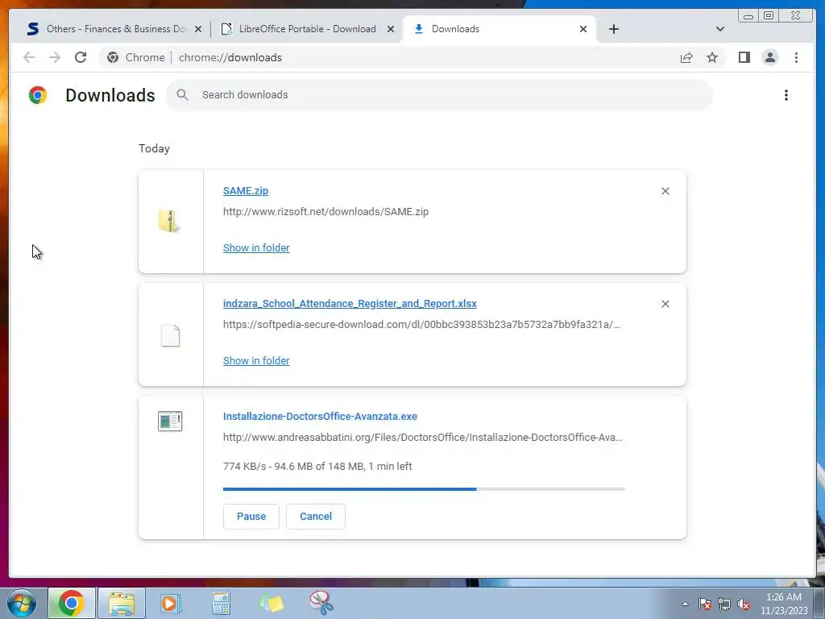Screen dimensions: 825x619
Task: Click the Action Center flag tray icon
Action: click(705, 604)
